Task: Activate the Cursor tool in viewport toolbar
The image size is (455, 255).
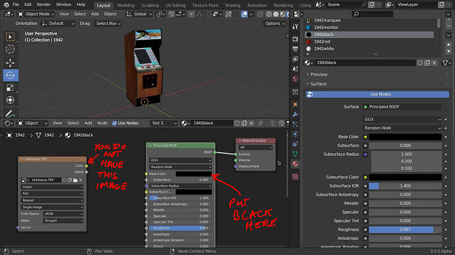Action: [x=10, y=49]
